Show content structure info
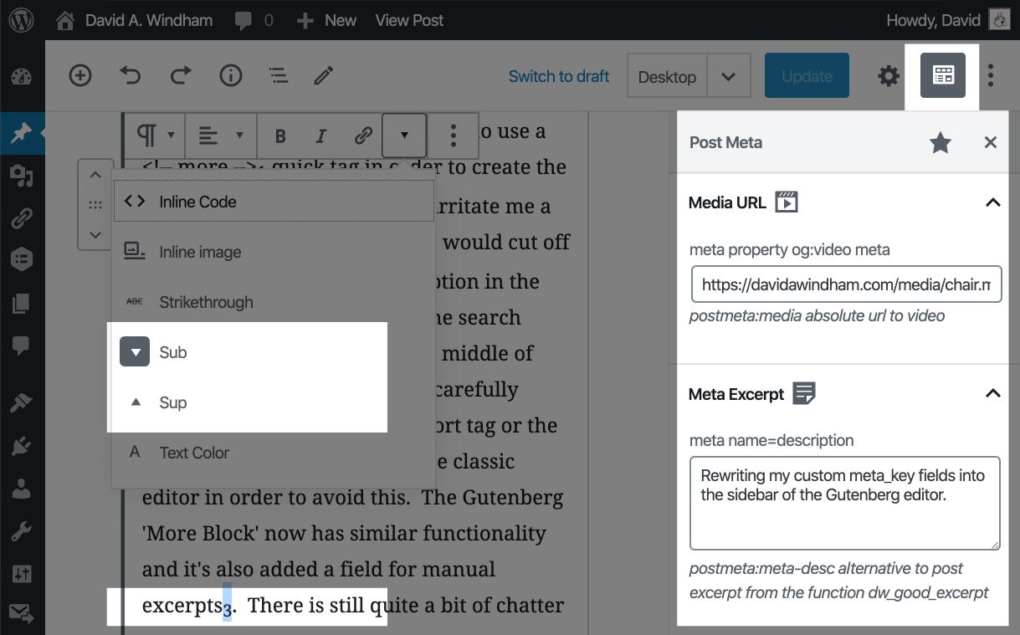Screen dimensions: 1020x635 [x=231, y=76]
